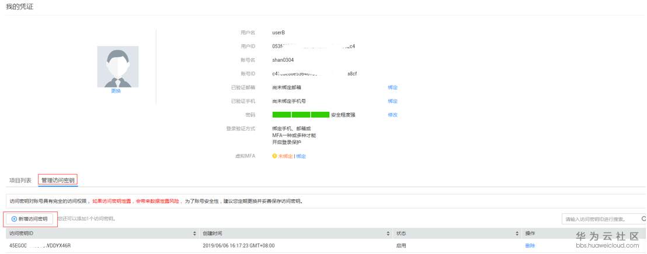Click the user ID value beginning 053f

click(314, 46)
